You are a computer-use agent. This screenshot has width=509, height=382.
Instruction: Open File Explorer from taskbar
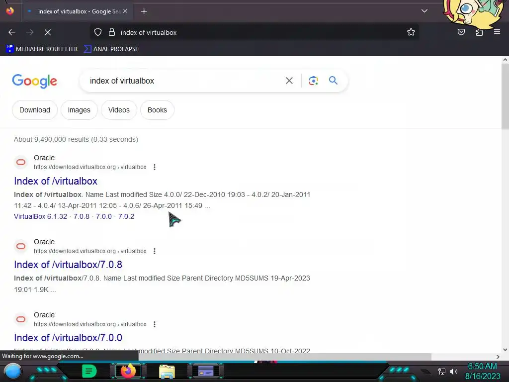(167, 371)
